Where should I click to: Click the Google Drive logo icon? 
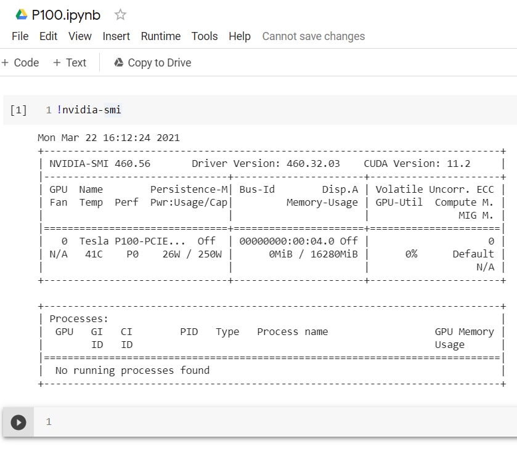[x=22, y=15]
